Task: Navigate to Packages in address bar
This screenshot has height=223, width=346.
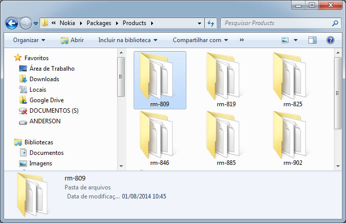Action: (99, 23)
